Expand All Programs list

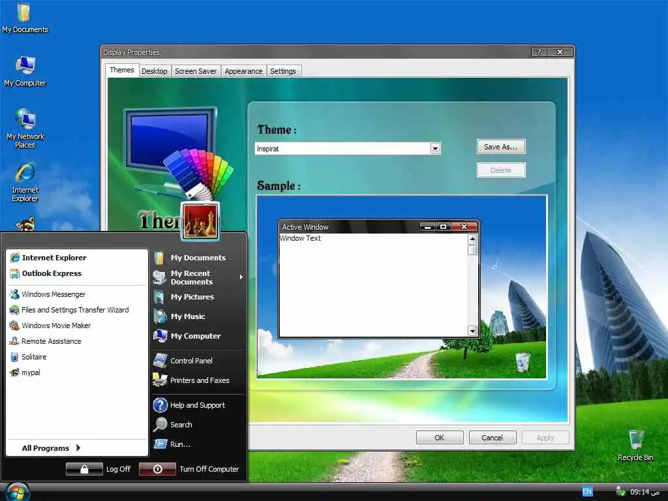point(51,448)
